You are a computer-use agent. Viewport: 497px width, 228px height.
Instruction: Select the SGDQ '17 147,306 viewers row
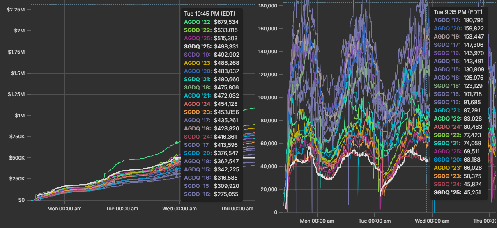[459, 45]
